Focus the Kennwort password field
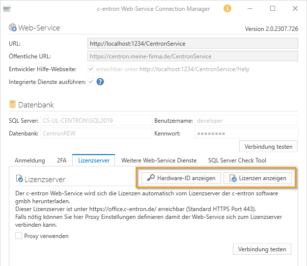This screenshot has width=307, height=266. 246,133
